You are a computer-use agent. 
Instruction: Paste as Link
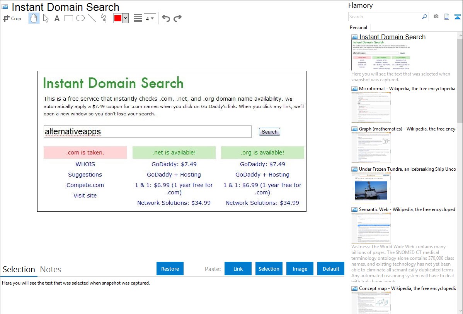point(238,269)
